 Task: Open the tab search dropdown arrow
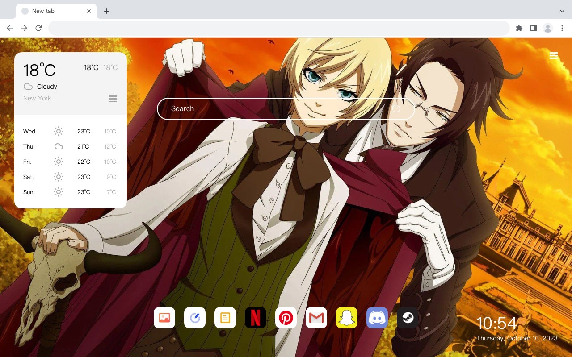(562, 11)
